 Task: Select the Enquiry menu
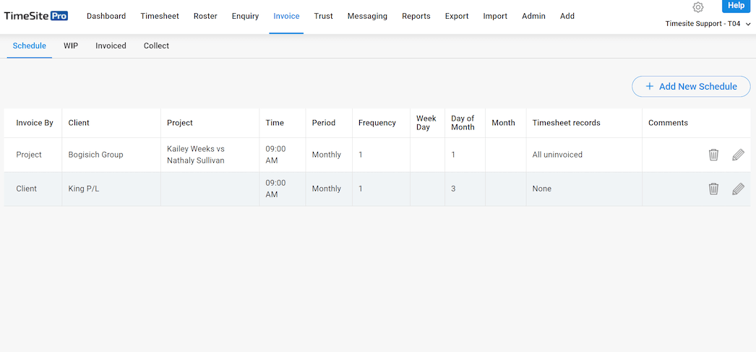pos(245,16)
